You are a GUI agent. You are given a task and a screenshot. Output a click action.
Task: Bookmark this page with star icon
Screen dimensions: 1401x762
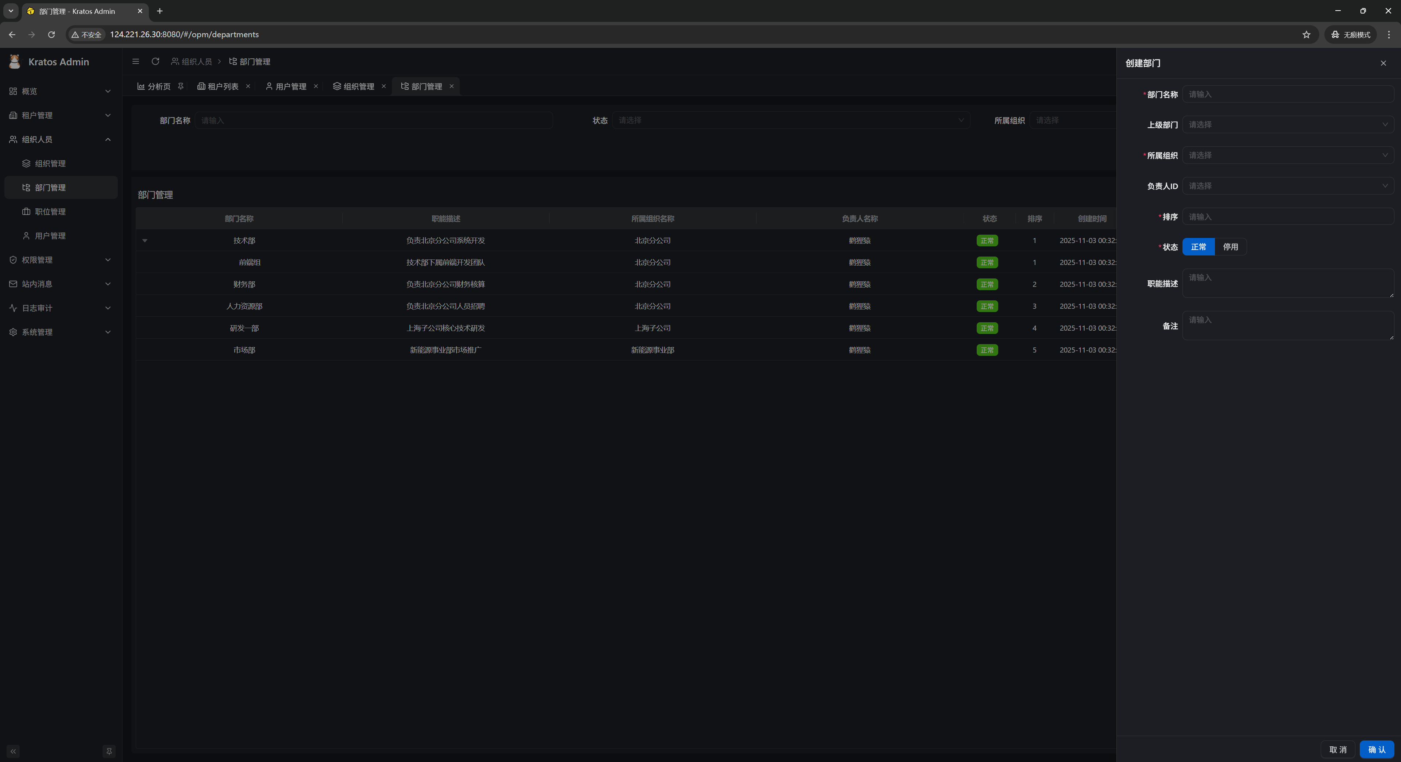click(x=1306, y=34)
